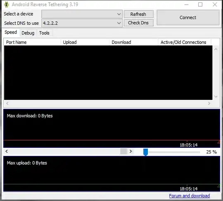Open the Forum and download link
The image size is (223, 201).
[190, 196]
